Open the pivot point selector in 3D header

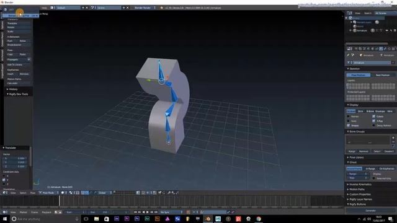pyautogui.click(x=71, y=193)
